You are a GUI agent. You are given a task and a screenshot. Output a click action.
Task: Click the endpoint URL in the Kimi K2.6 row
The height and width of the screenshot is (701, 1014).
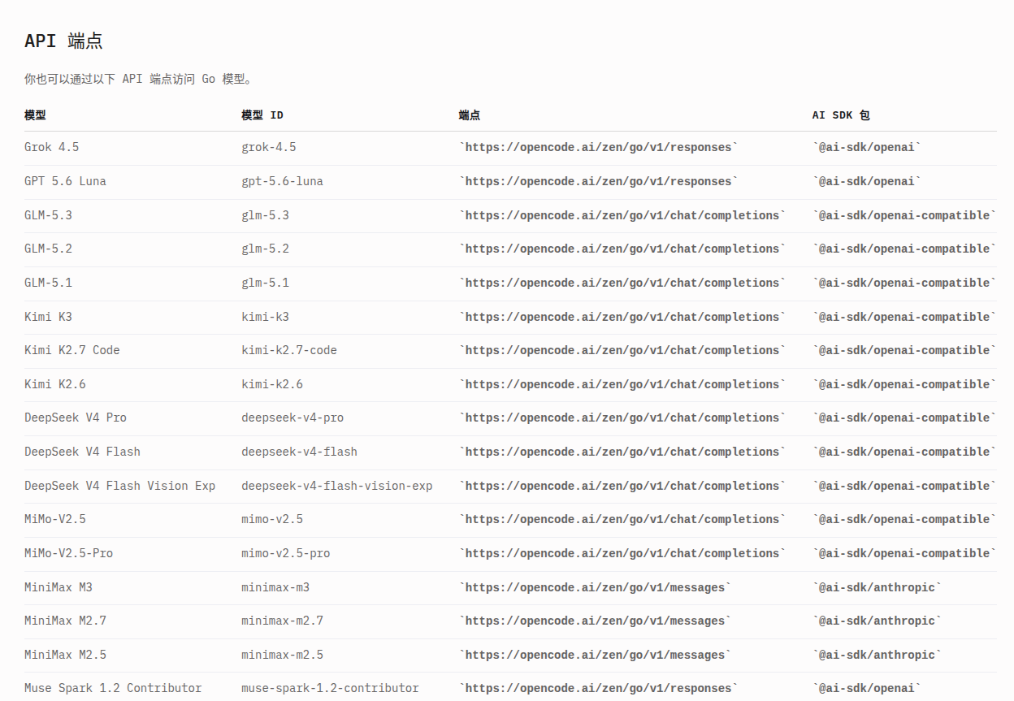(622, 384)
